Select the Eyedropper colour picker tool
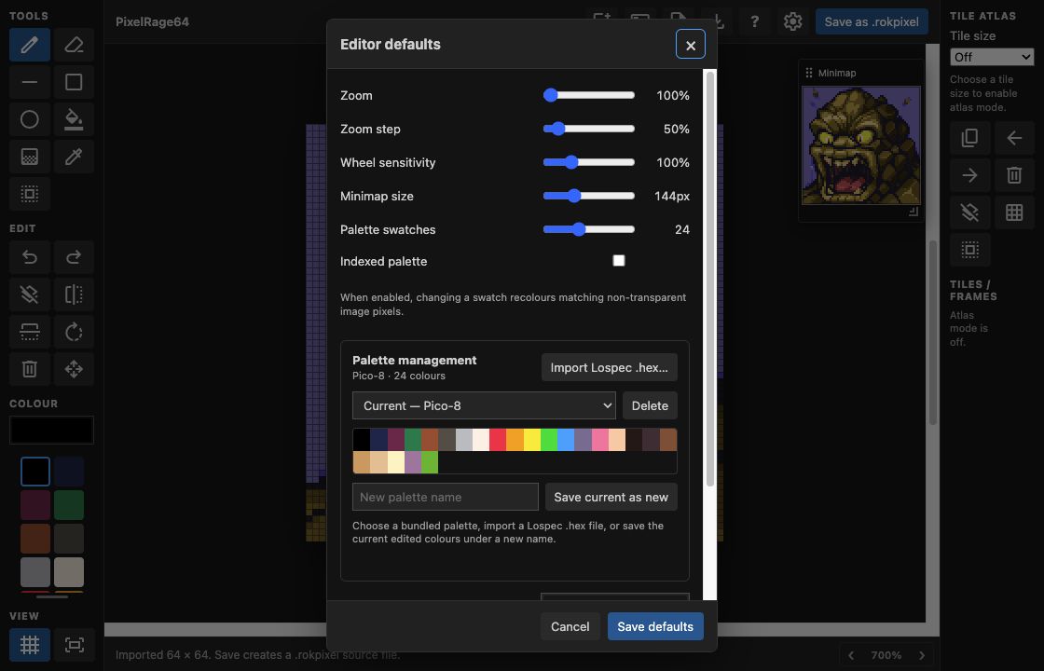 pyautogui.click(x=74, y=157)
